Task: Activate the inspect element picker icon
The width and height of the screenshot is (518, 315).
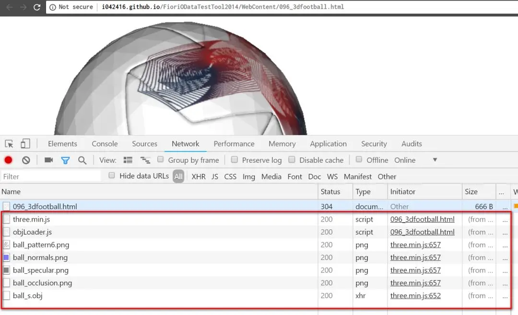Action: tap(9, 144)
